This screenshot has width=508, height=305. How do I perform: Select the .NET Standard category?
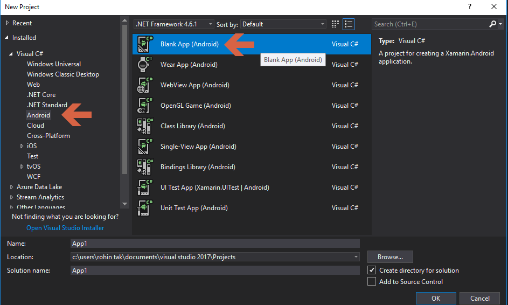click(x=47, y=105)
